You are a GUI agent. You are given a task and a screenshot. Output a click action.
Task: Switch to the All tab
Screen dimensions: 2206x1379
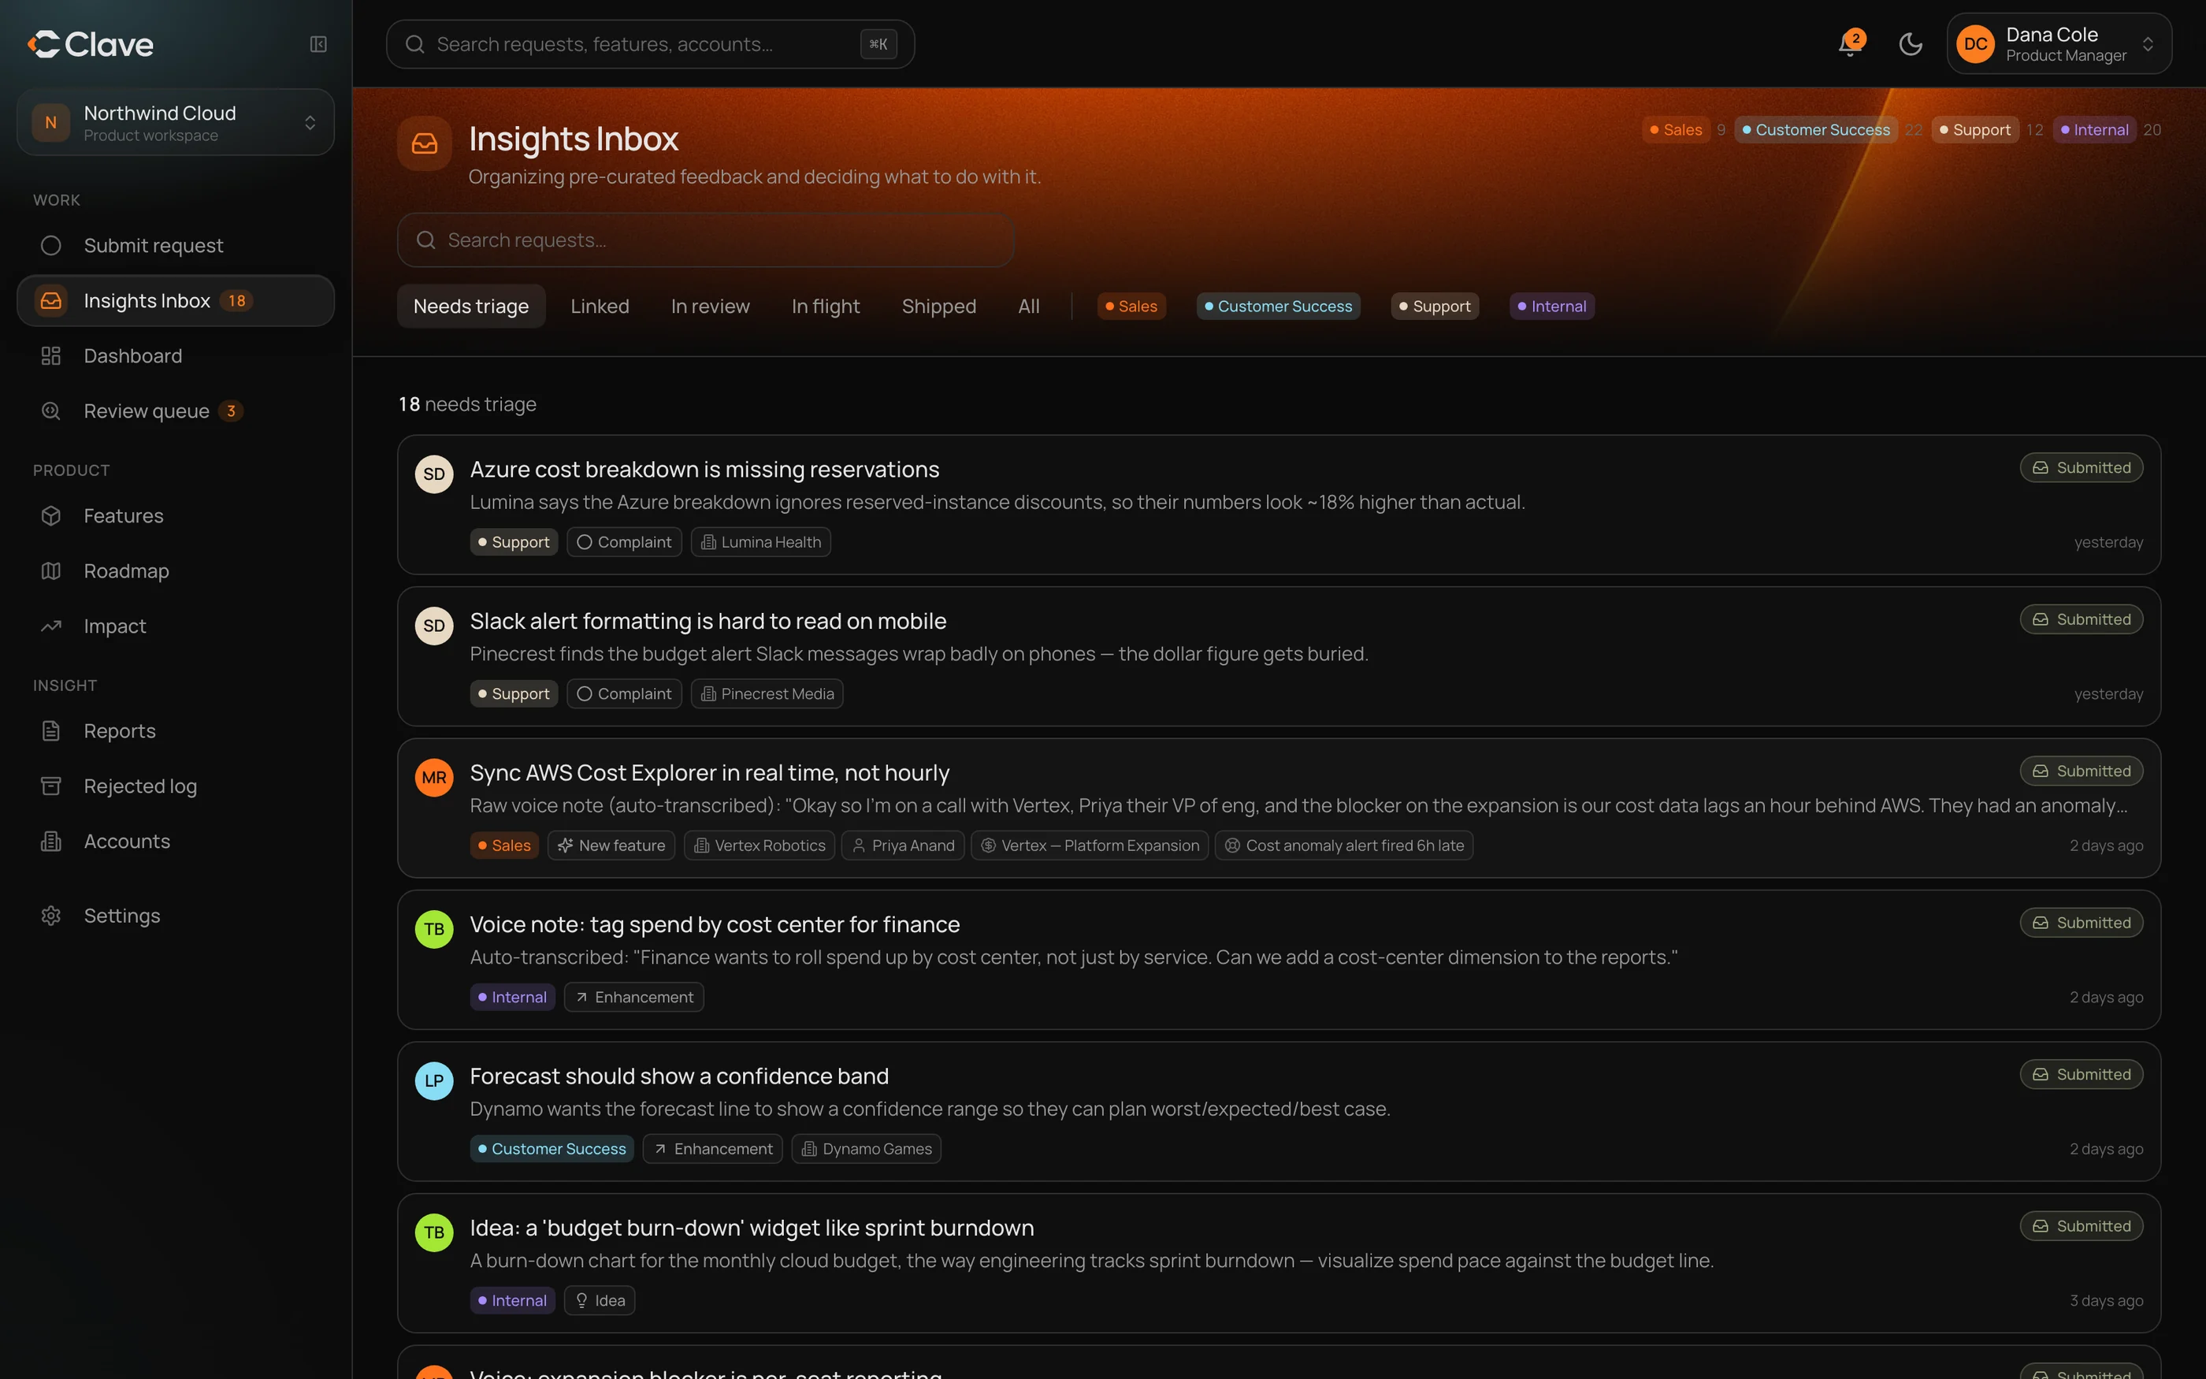[1028, 307]
